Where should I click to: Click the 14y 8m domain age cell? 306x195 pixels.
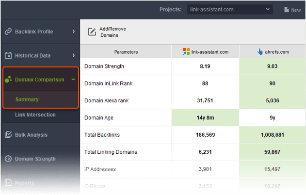[x=205, y=118]
